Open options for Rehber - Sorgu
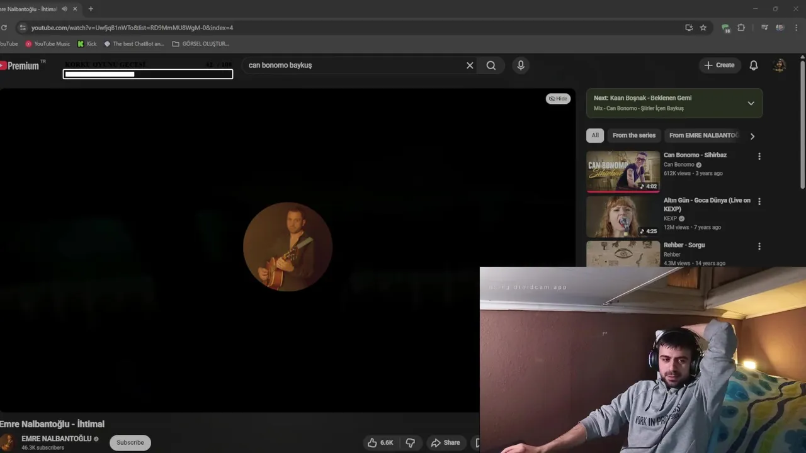The height and width of the screenshot is (453, 806). (x=759, y=247)
